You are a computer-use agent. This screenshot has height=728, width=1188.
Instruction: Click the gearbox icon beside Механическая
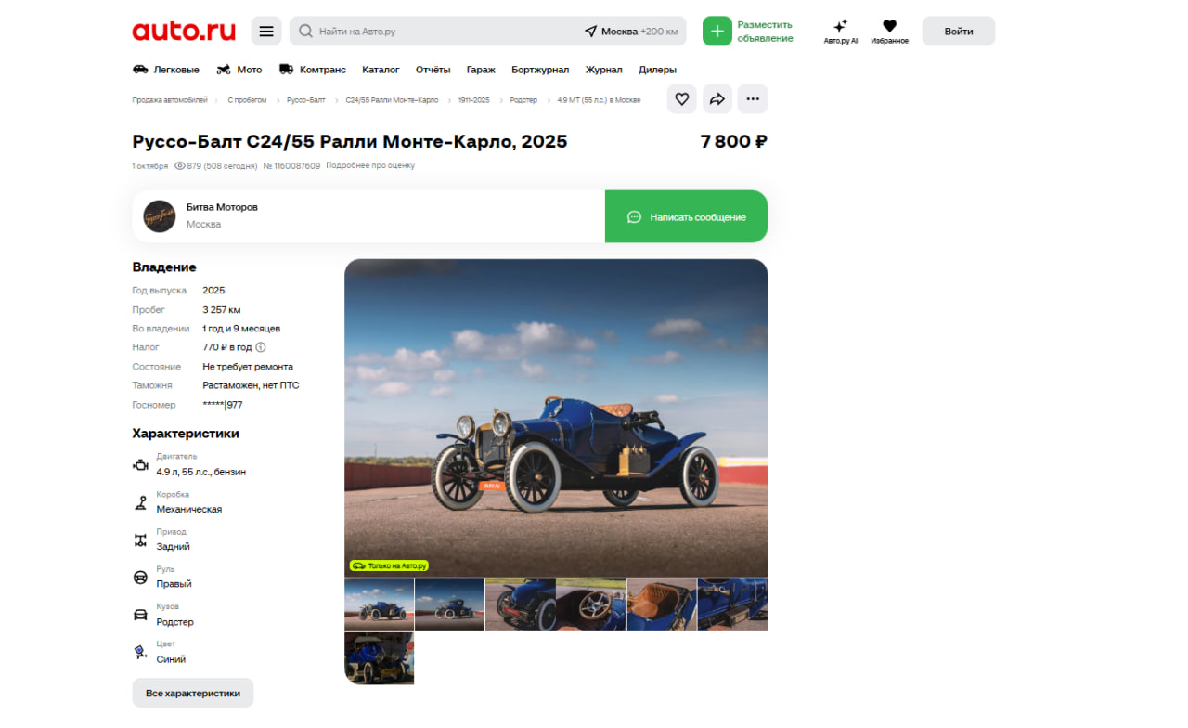pyautogui.click(x=140, y=502)
